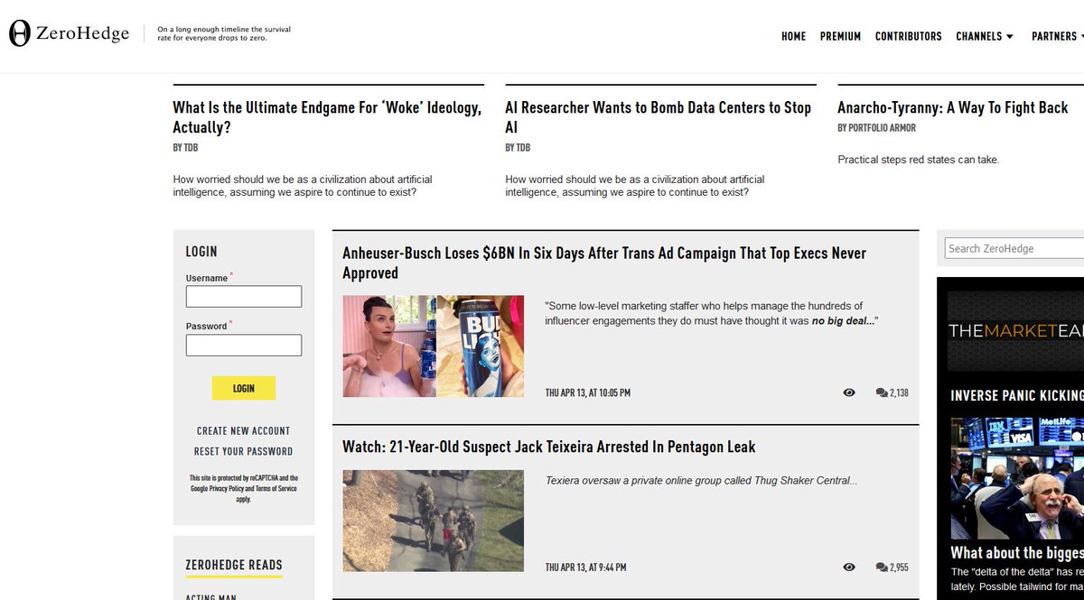The height and width of the screenshot is (600, 1084).
Task: Click the ZEROHEDGE READS heading
Action: coord(234,565)
